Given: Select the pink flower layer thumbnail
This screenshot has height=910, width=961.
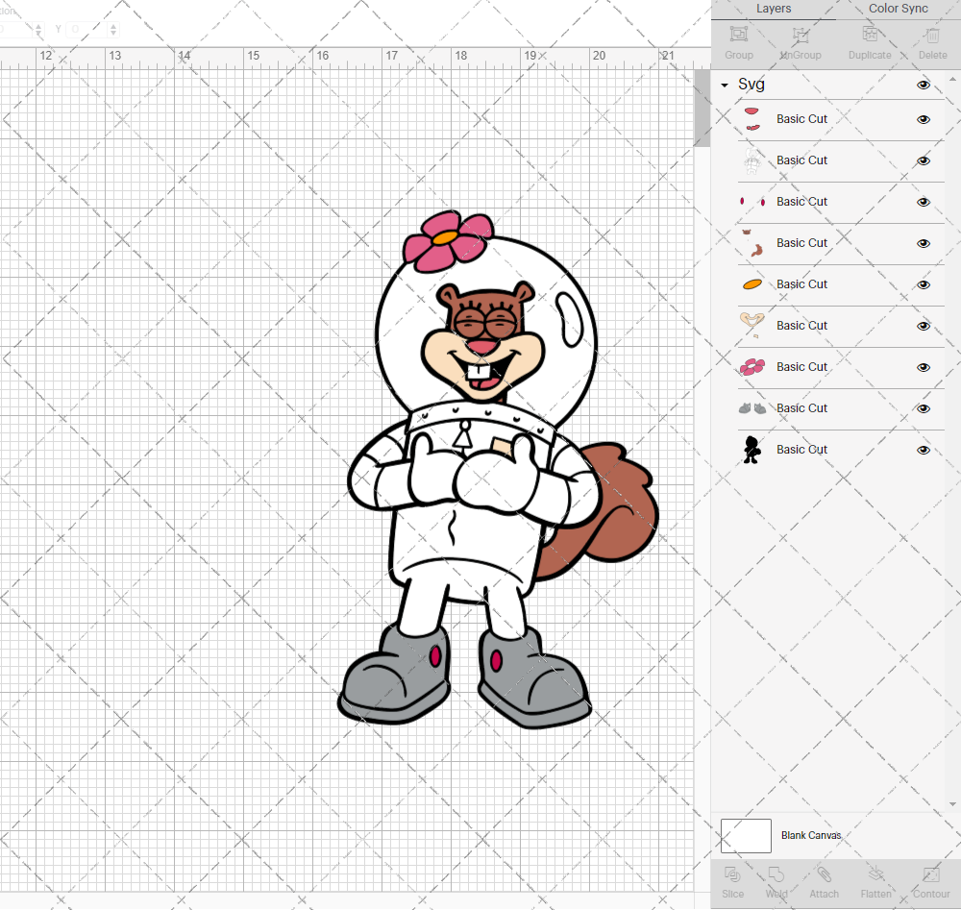Looking at the screenshot, I should (x=752, y=366).
